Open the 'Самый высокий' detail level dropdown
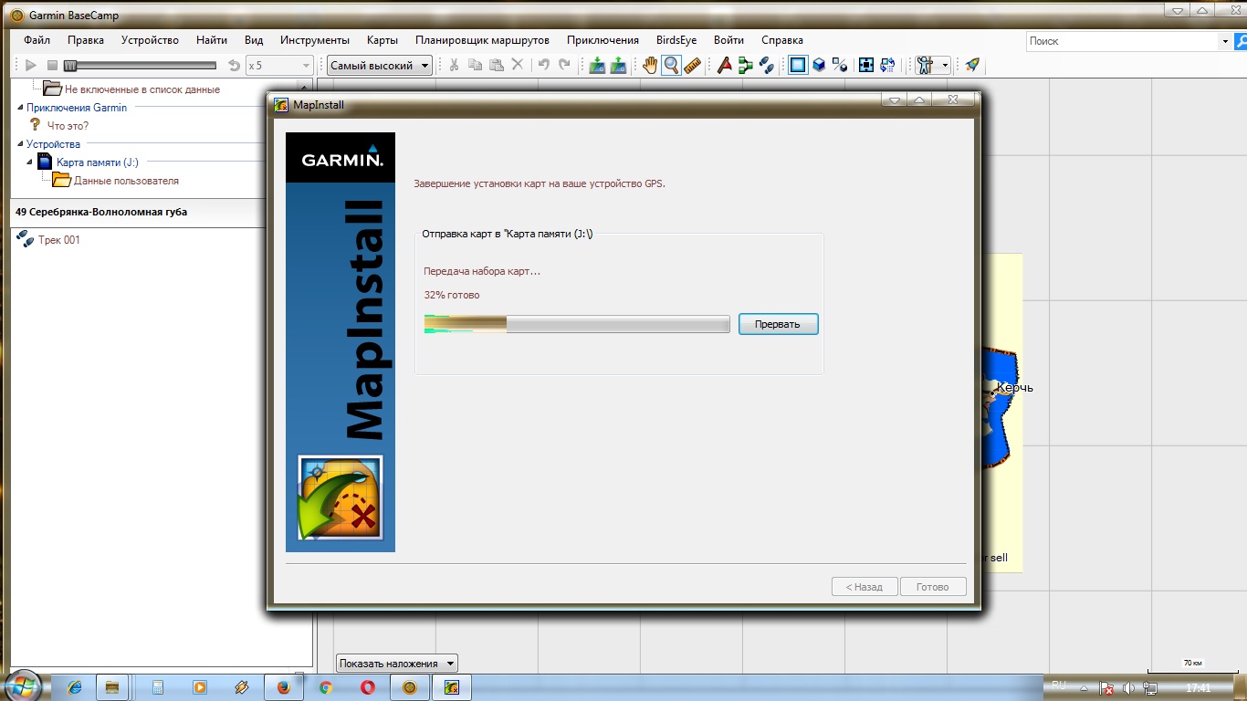 (x=380, y=65)
